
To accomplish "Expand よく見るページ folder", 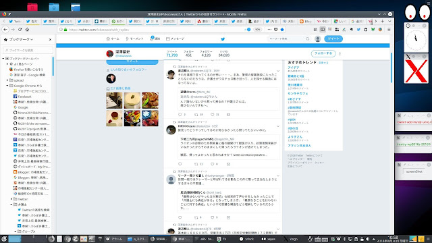I will tap(7, 64).
